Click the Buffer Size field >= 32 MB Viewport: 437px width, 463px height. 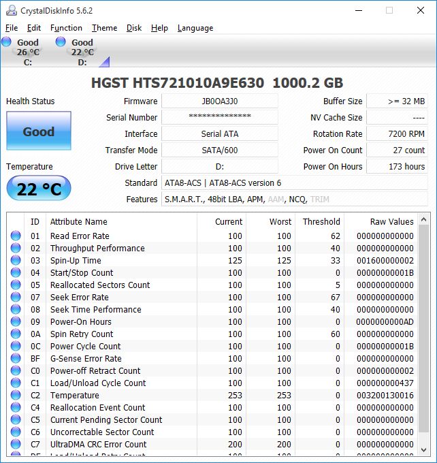397,101
